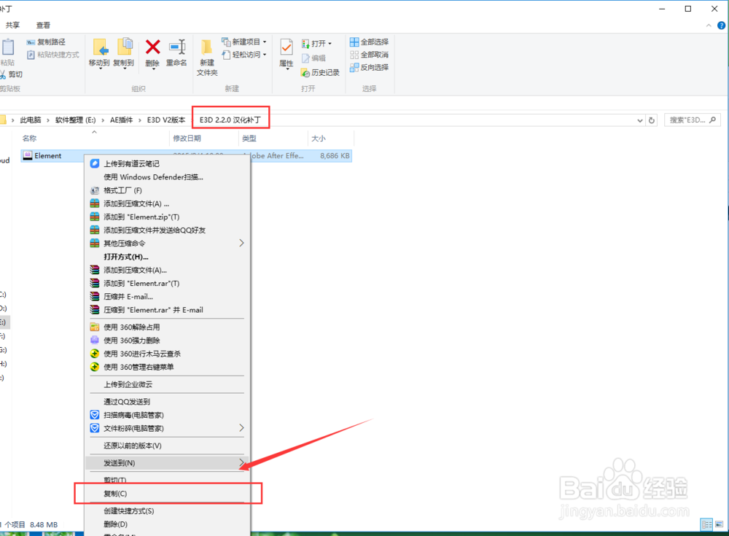Choose 上传到企业微云 menu entry
Screen dimensions: 729x536
tap(168, 384)
